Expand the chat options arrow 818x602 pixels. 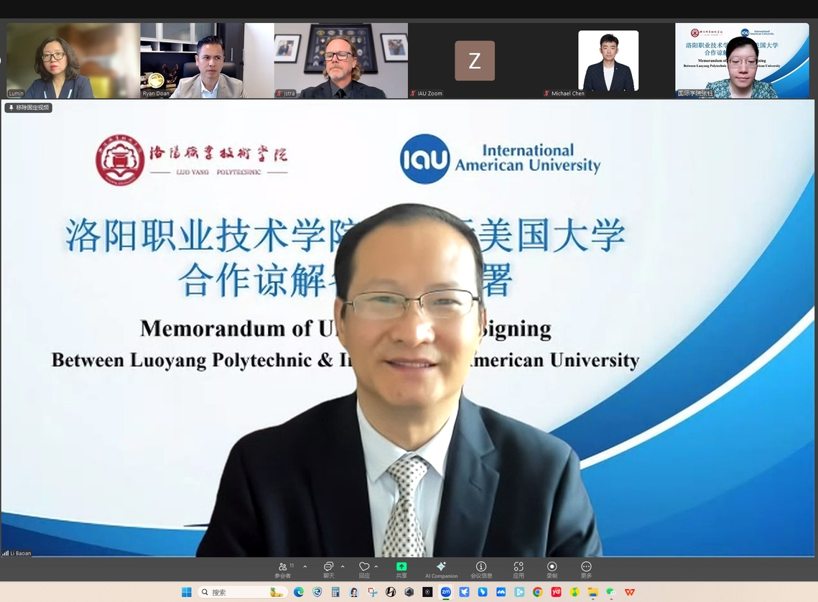click(x=342, y=566)
